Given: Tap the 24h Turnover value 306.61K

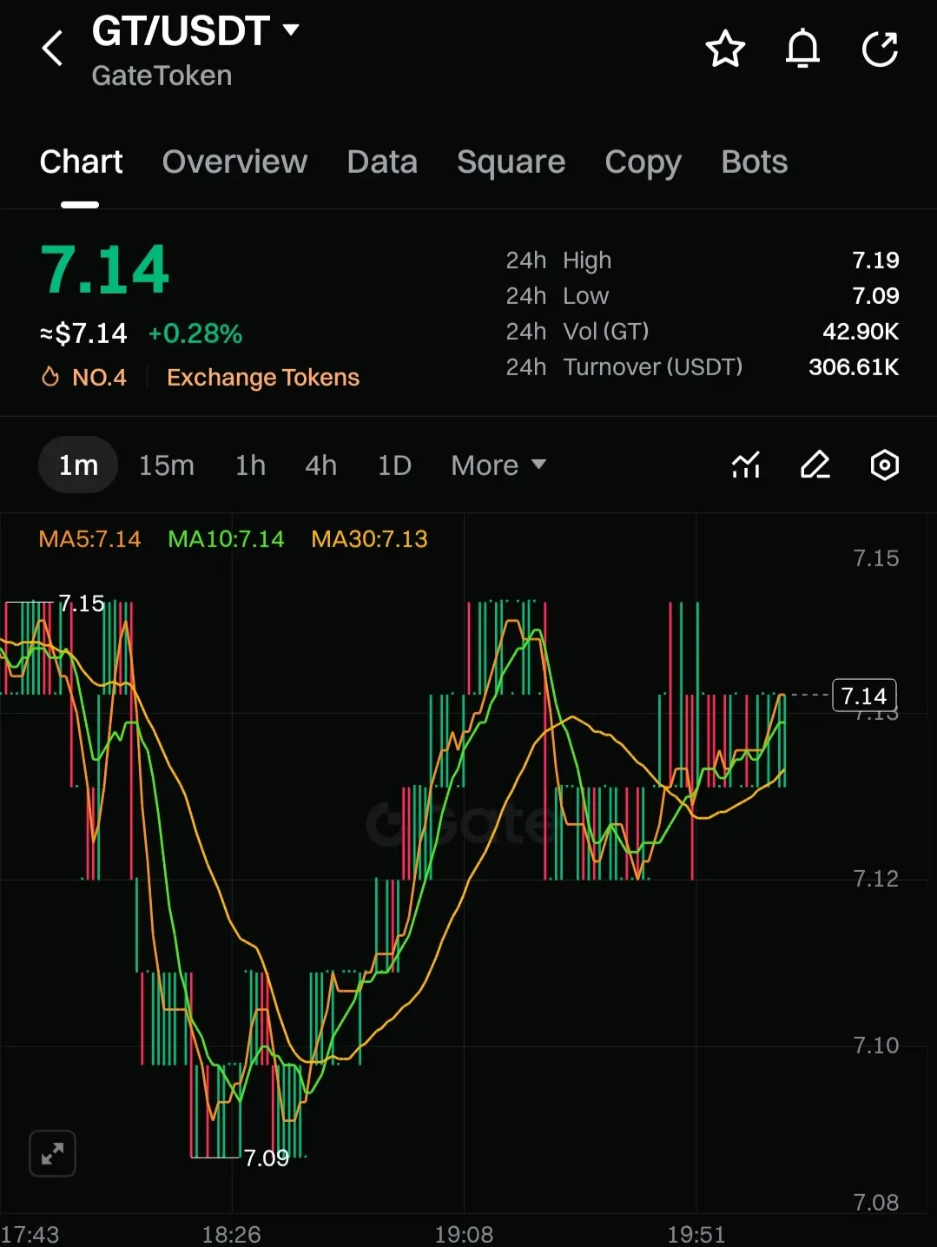Looking at the screenshot, I should coord(854,367).
